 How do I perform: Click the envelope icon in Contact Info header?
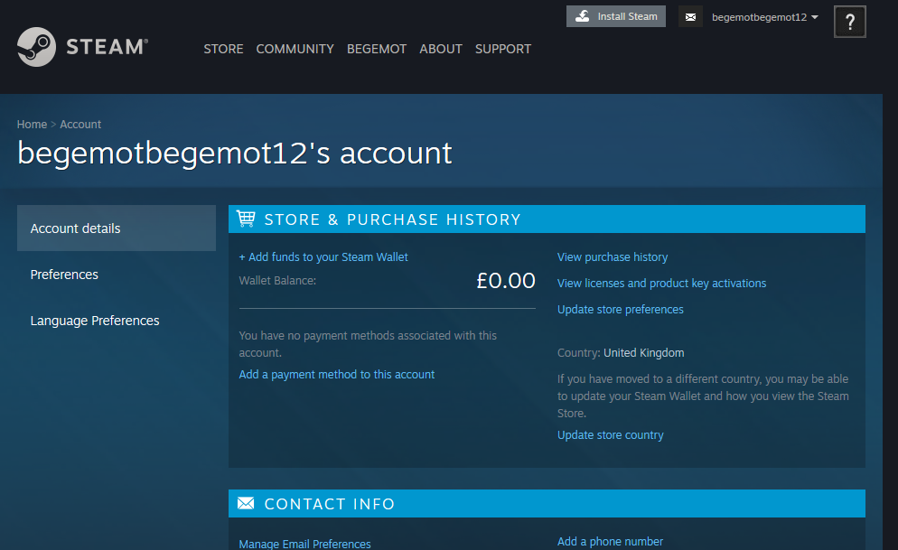tap(246, 503)
